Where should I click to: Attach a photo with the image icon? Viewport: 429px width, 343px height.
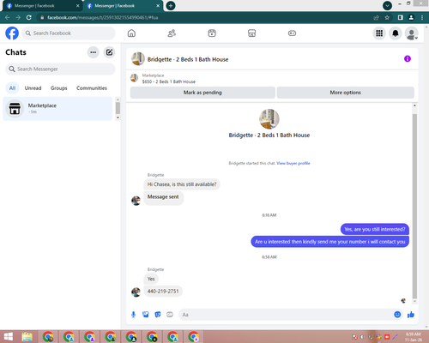click(146, 315)
